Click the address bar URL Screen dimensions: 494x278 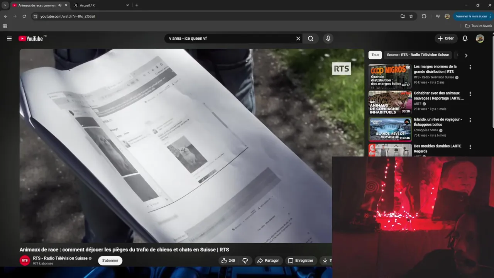[x=68, y=16]
